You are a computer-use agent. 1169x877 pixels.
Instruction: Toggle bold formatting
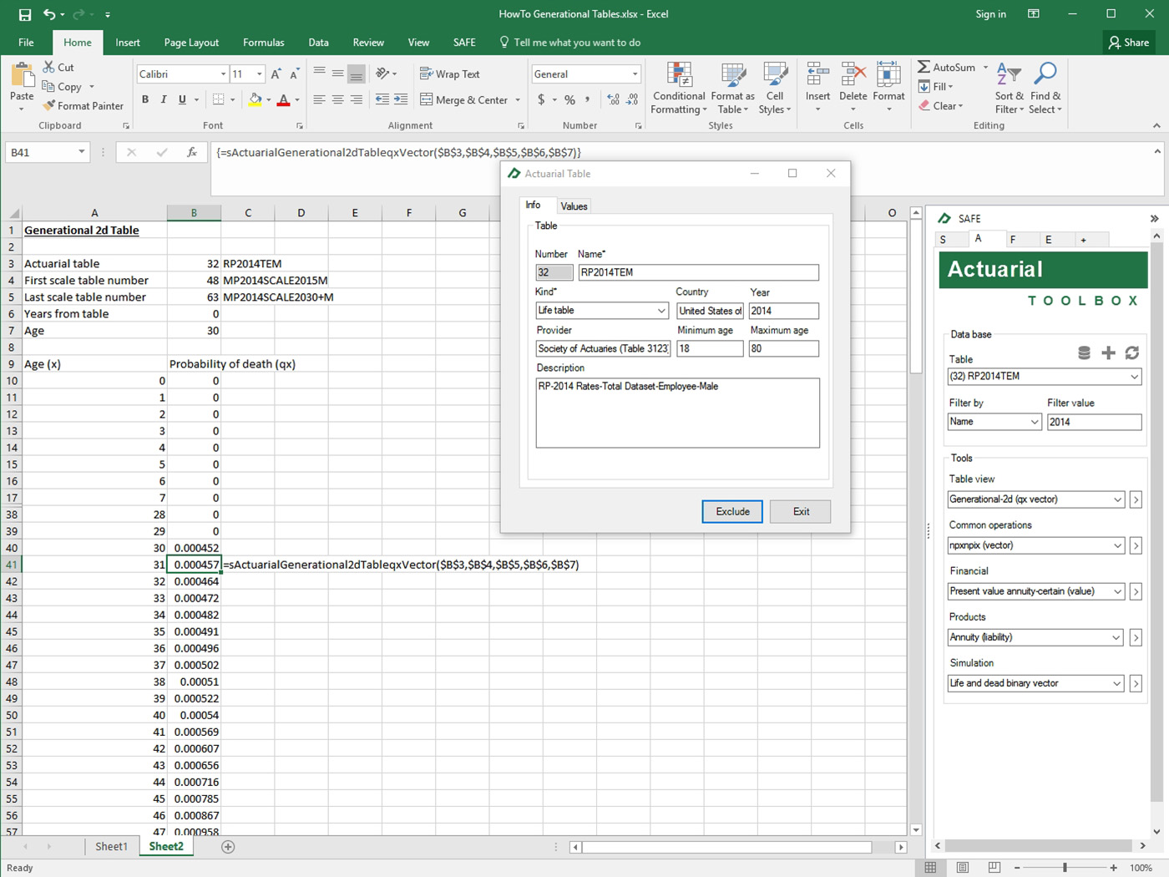pos(145,99)
